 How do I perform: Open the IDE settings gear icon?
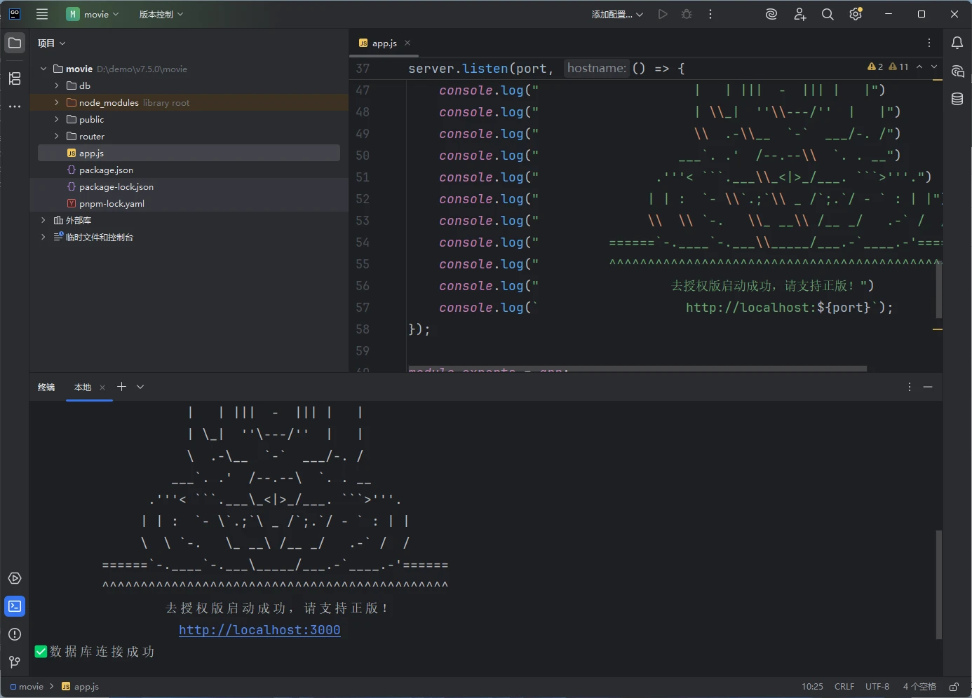(856, 14)
